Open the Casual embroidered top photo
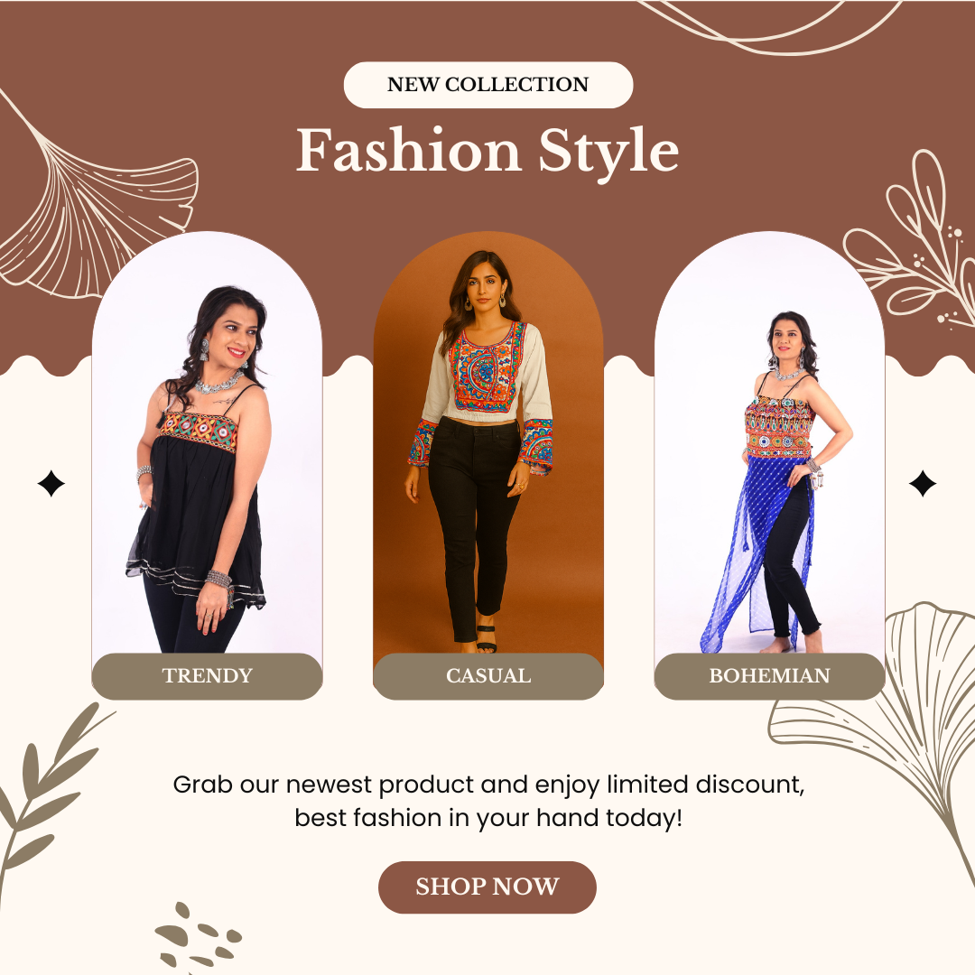This screenshot has height=975, width=975. coord(488,442)
